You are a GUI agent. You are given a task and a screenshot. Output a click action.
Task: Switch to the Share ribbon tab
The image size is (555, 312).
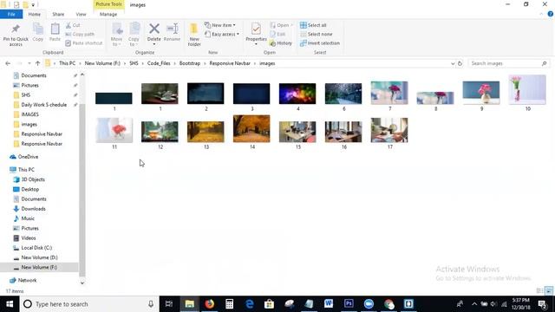click(x=58, y=14)
